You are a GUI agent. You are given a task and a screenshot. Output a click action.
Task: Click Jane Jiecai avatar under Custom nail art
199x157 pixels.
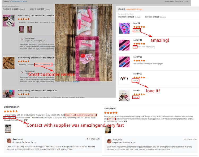9,141
